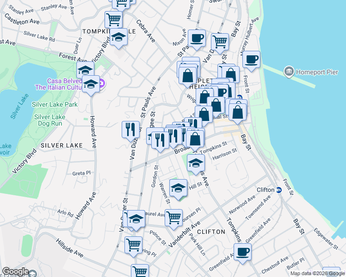Open cafe marker at Greenfield Ave

(242, 253)
